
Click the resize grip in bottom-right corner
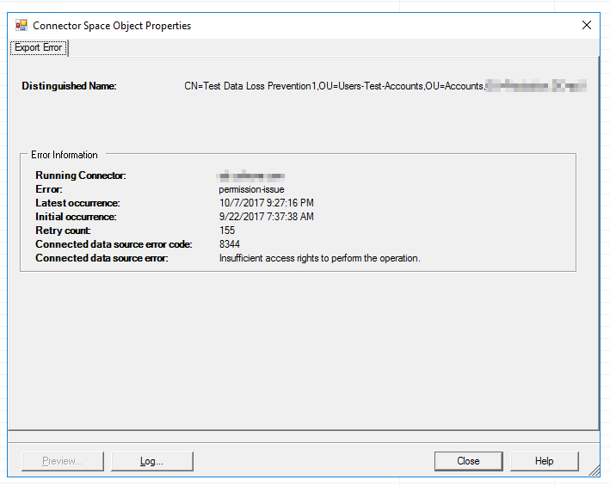point(594,471)
